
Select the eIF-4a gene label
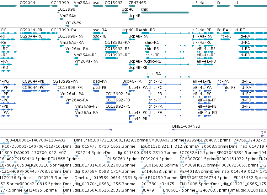click(198, 3)
